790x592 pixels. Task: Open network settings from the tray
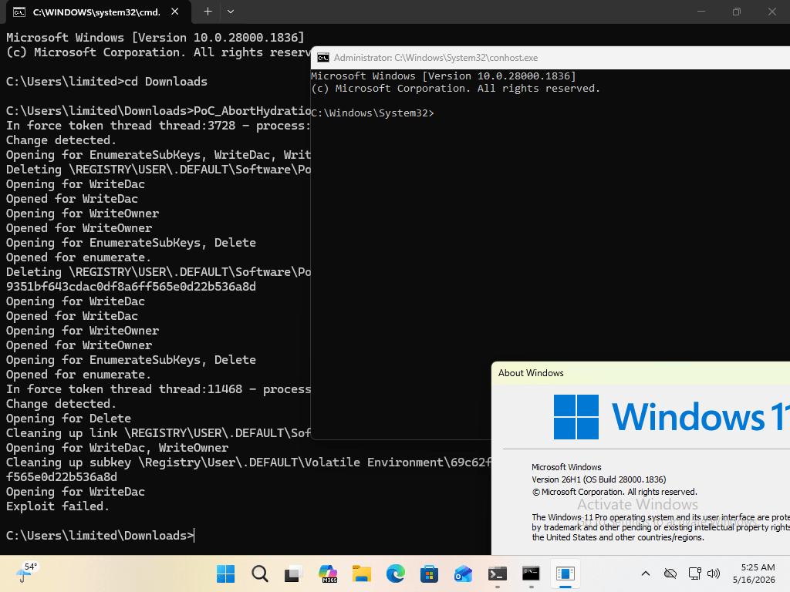[x=695, y=573]
